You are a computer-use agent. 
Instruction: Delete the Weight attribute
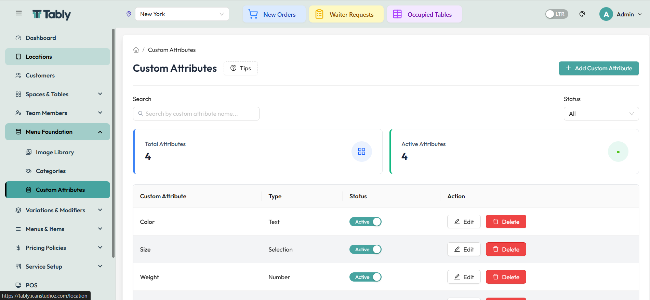[506, 277]
